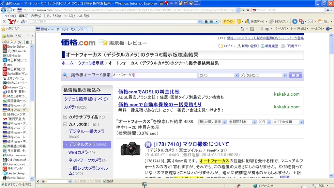Open the Yahoo! toolbar logo
The image size is (334, 188).
tap(12, 21)
